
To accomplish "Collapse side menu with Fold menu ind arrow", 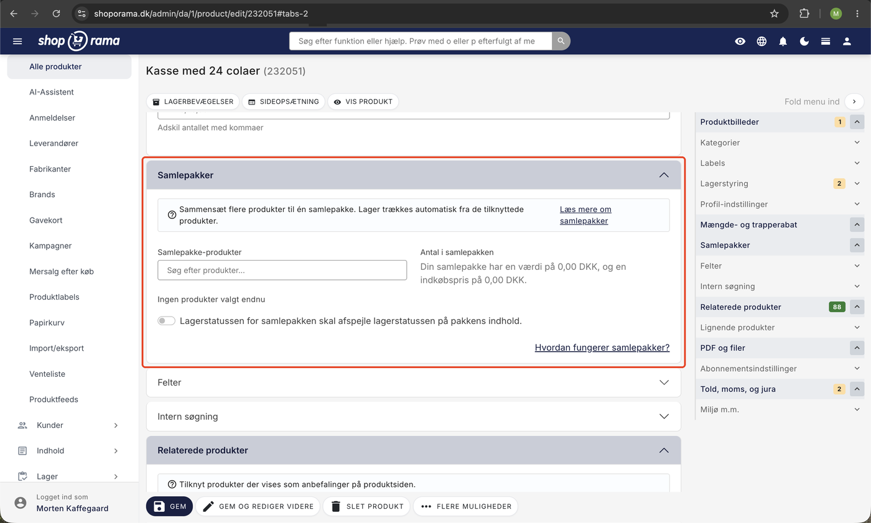I will coord(855,101).
